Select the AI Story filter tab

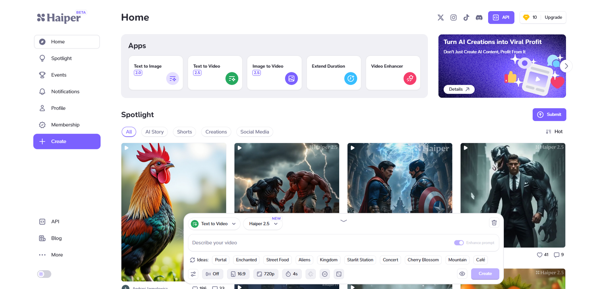[x=154, y=132]
